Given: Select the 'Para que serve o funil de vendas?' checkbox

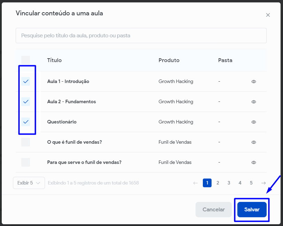Looking at the screenshot, I should coord(25,163).
